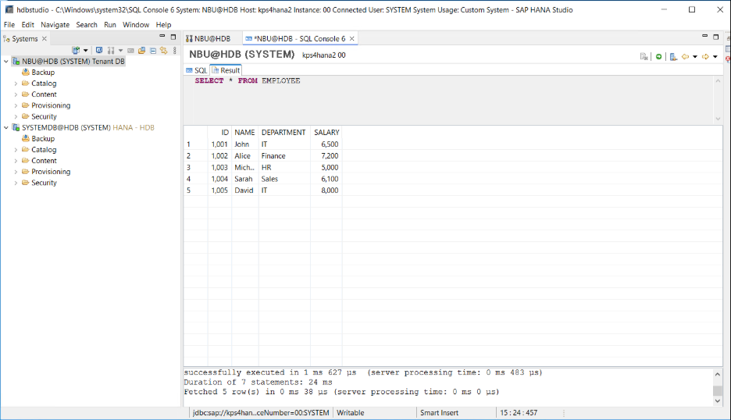Expand Catalog under SYSTEMDB@HDB
The width and height of the screenshot is (731, 420).
pyautogui.click(x=16, y=150)
